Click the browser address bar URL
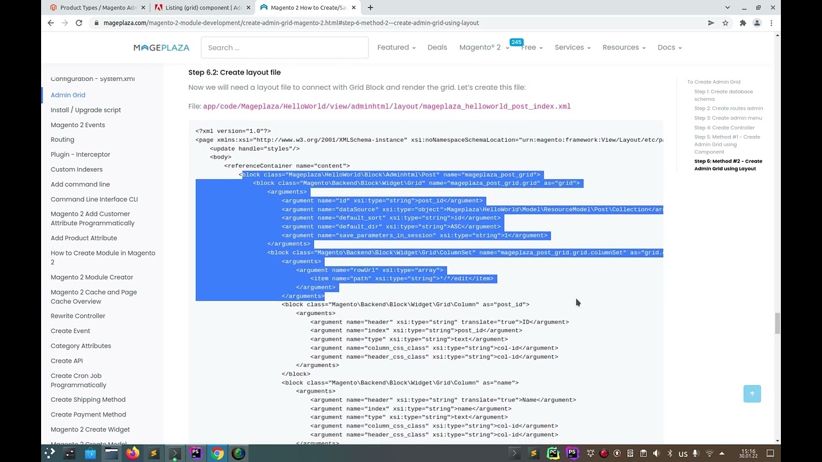 tap(291, 23)
